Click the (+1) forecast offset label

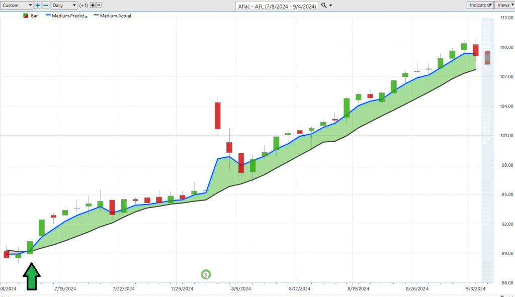pyautogui.click(x=83, y=5)
